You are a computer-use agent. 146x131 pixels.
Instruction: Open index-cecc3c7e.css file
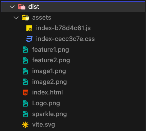(x=65, y=39)
